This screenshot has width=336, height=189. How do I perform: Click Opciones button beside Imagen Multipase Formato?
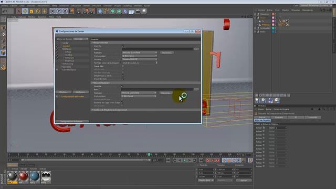(x=166, y=93)
